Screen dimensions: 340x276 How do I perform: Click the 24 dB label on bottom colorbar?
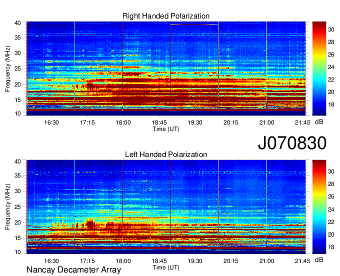331,209
